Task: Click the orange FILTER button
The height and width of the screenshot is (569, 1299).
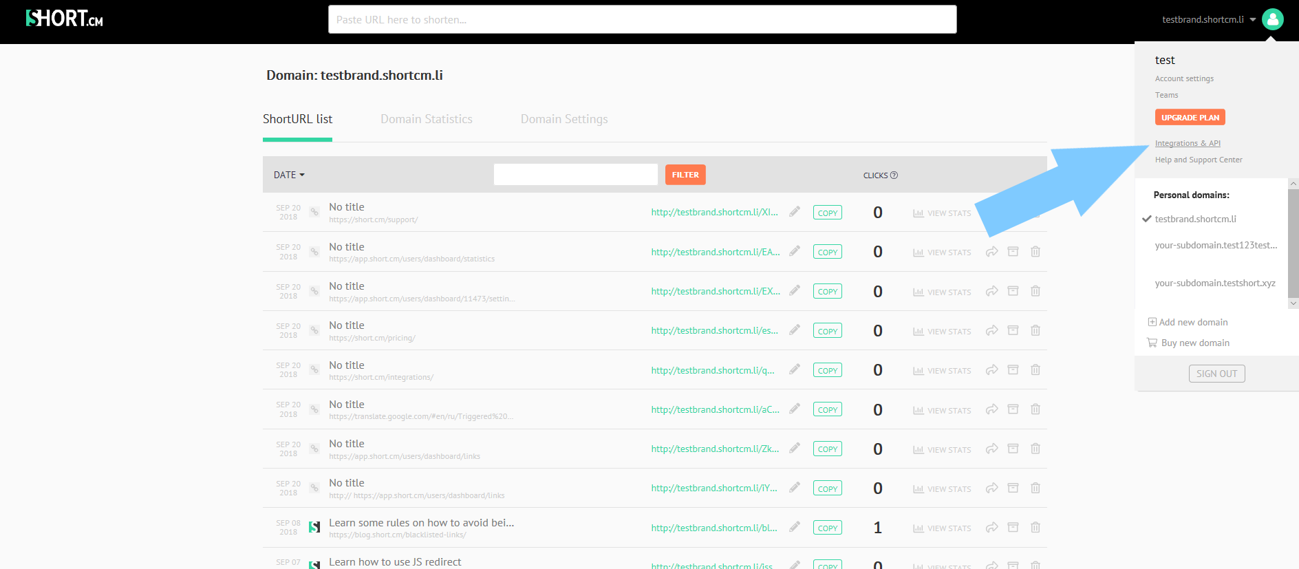Action: click(685, 175)
